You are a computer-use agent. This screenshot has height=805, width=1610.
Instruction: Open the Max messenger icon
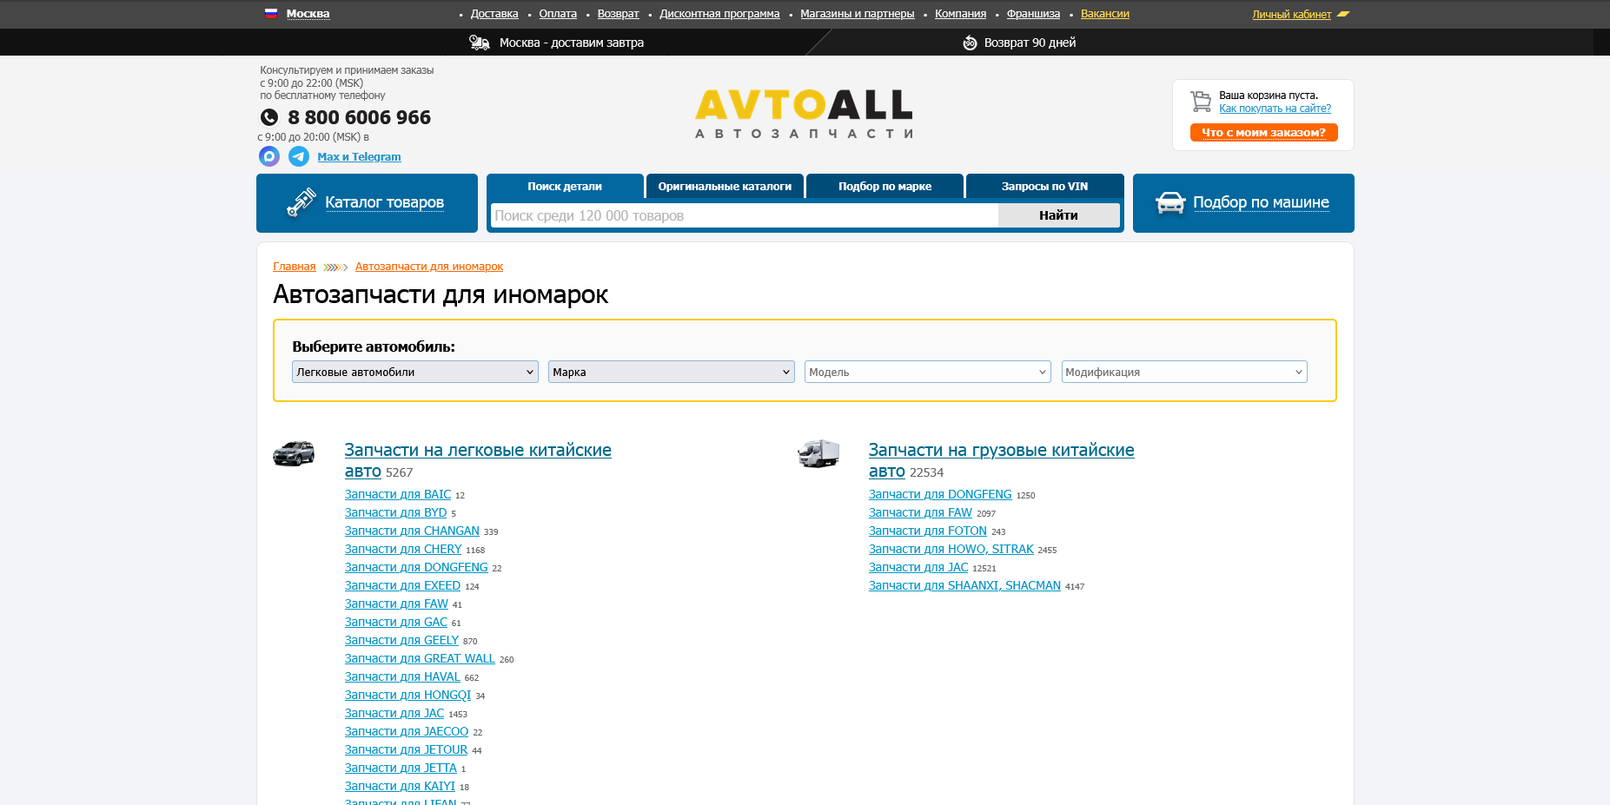tap(269, 156)
